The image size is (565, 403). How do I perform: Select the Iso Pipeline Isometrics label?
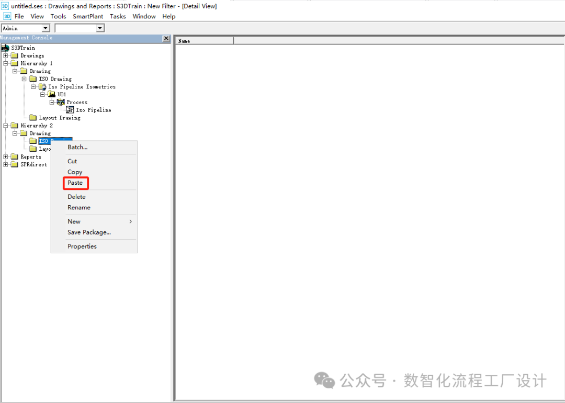(82, 86)
